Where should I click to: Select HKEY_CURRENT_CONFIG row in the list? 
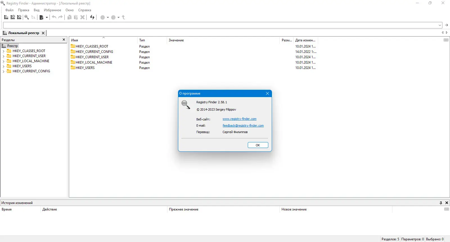(x=193, y=52)
